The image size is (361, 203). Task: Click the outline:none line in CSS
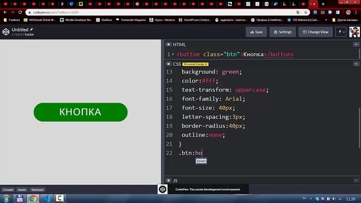click(203, 135)
